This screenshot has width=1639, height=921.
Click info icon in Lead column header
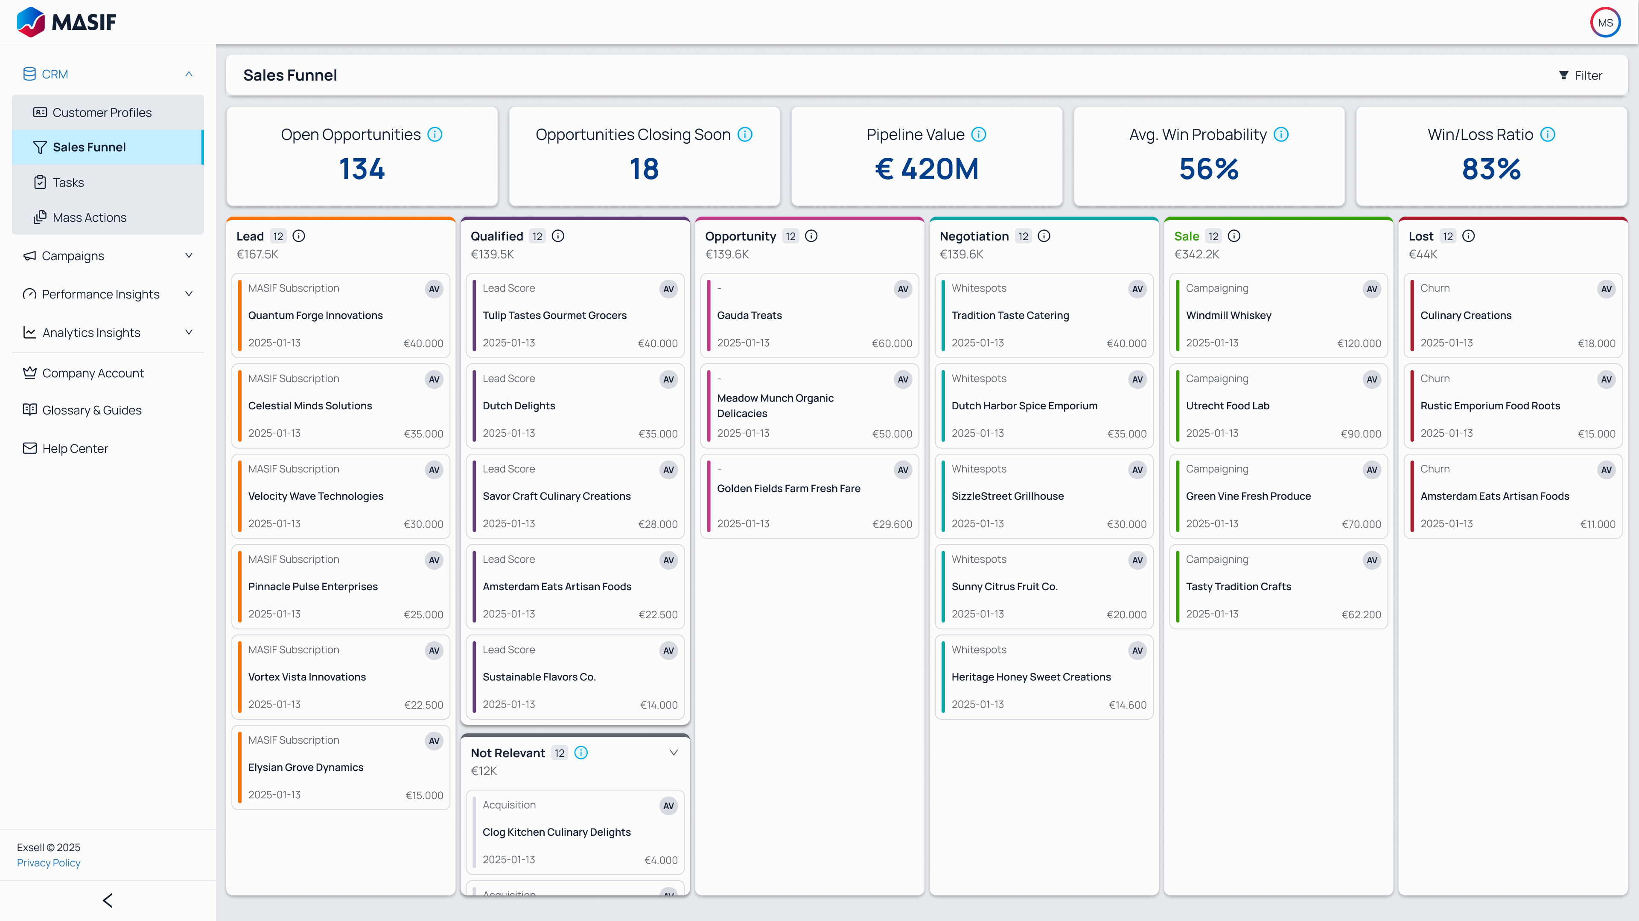298,237
